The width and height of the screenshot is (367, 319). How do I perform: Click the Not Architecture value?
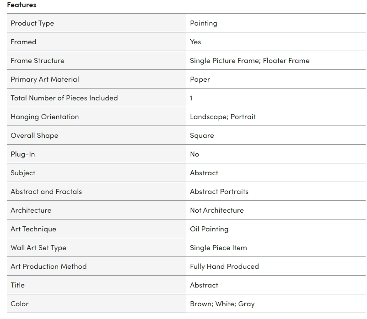point(217,210)
